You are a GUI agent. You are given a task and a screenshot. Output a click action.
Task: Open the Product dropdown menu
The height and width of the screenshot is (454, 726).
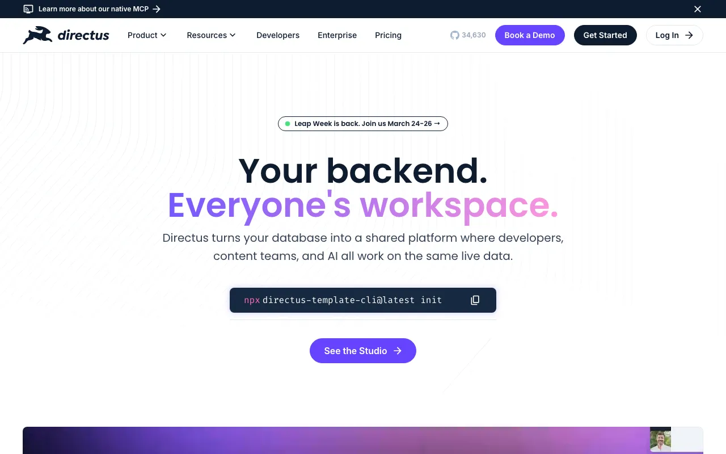(146, 35)
